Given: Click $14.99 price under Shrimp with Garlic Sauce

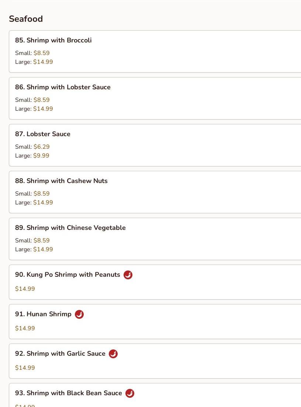Looking at the screenshot, I should (25, 368).
